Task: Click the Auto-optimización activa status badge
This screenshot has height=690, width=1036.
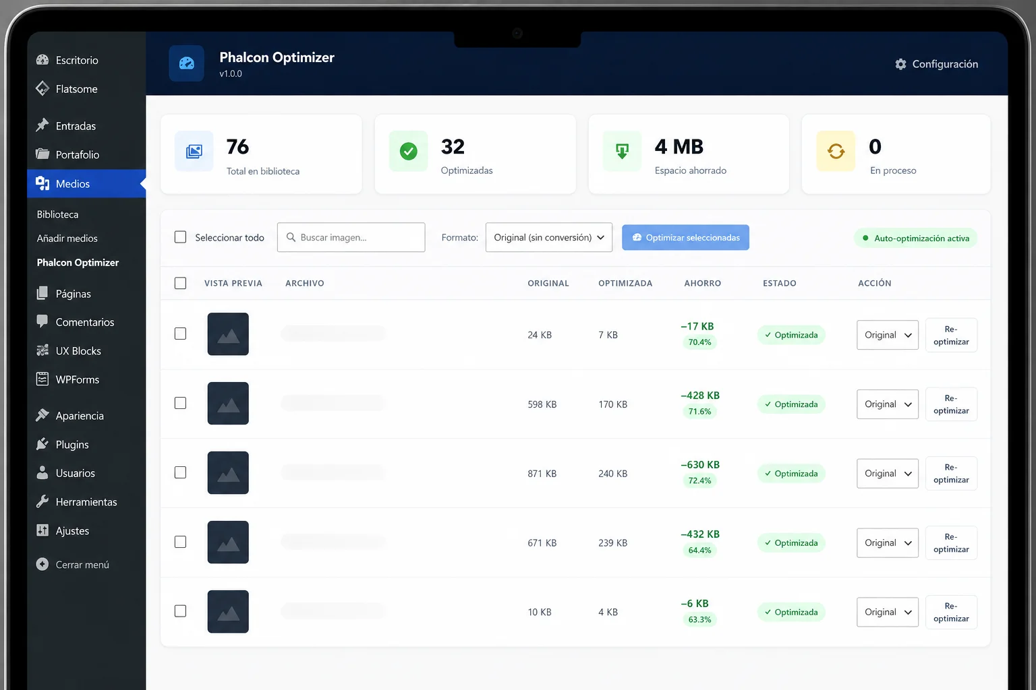Action: pyautogui.click(x=915, y=238)
